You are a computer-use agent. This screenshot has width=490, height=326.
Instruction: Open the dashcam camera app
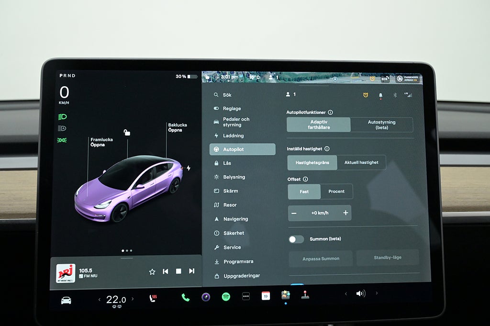[206, 297]
